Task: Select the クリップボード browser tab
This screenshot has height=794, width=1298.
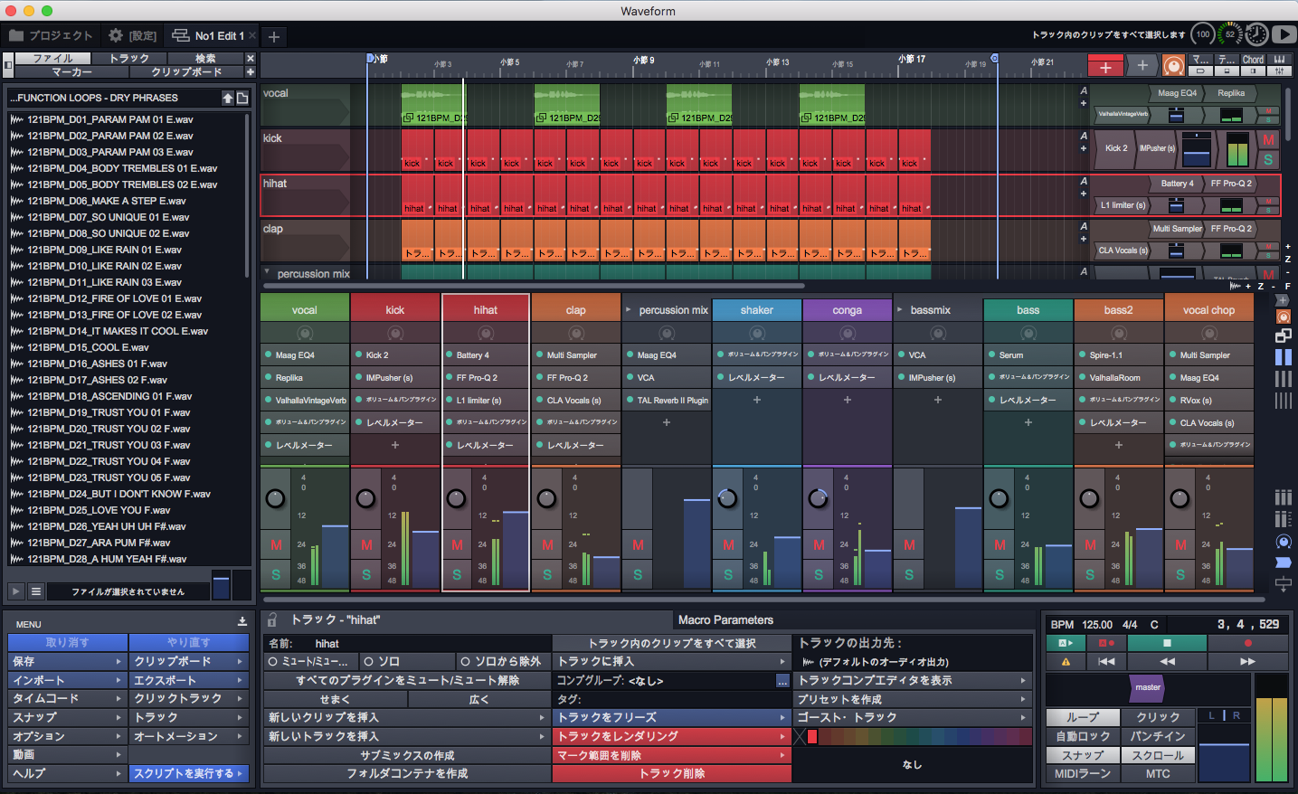Action: click(x=186, y=71)
